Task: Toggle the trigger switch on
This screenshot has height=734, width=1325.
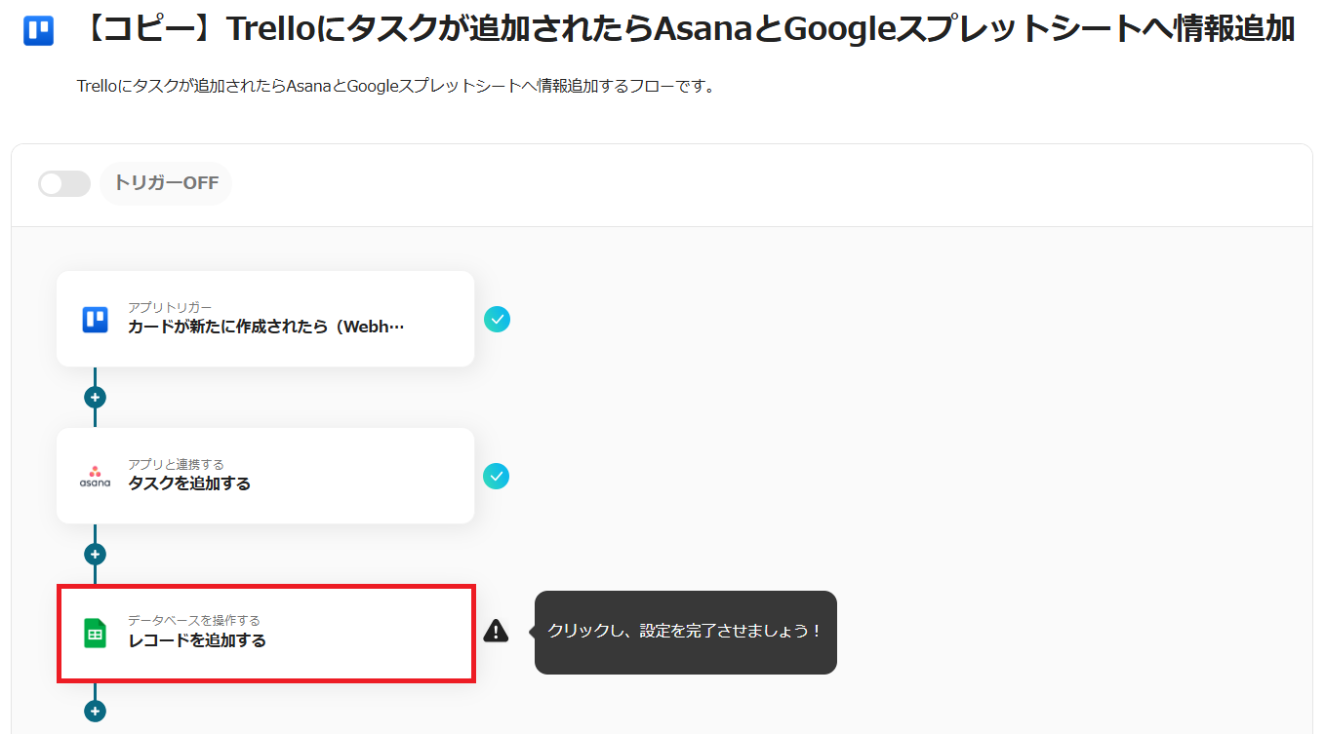Action: [x=64, y=183]
